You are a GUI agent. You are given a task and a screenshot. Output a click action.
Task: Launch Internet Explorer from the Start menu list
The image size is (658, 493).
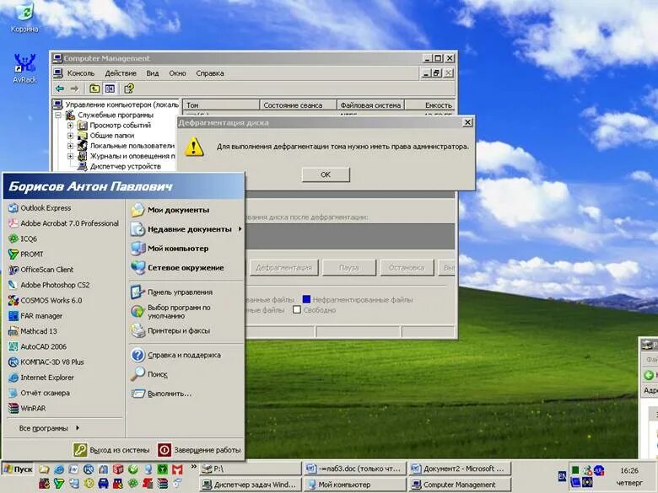(x=41, y=378)
